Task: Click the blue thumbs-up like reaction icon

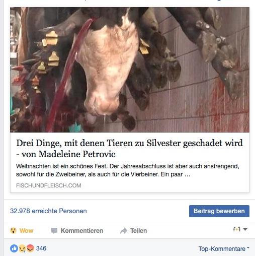Action: click(x=14, y=248)
